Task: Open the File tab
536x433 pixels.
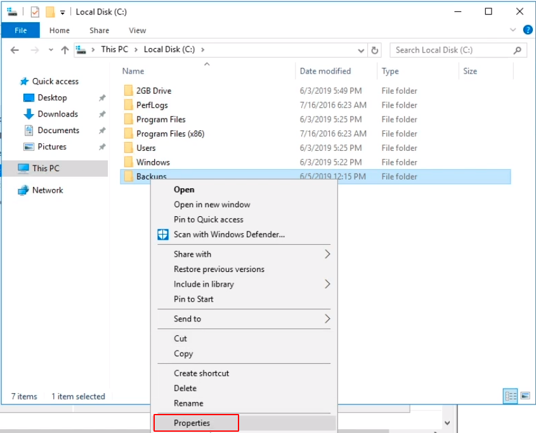Action: click(20, 30)
